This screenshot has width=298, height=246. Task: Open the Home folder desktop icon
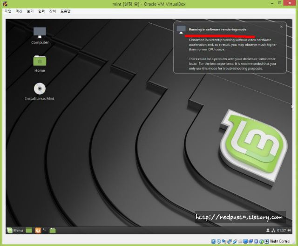(x=40, y=64)
